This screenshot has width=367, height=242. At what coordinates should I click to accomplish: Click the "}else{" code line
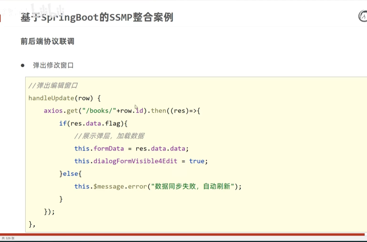[70, 174]
